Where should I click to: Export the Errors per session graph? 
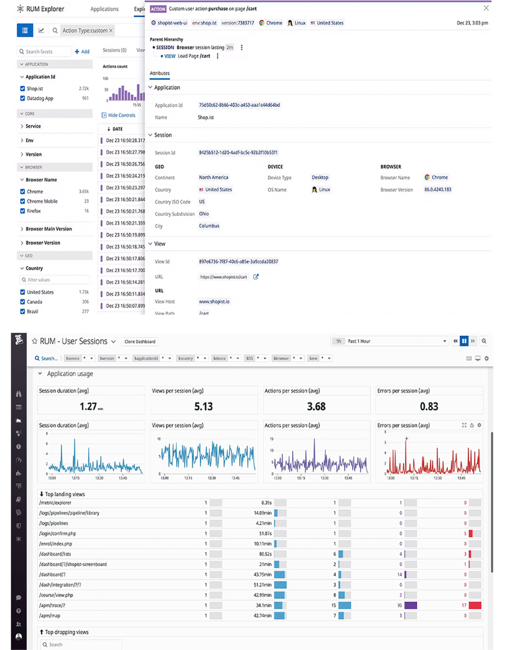coord(471,426)
